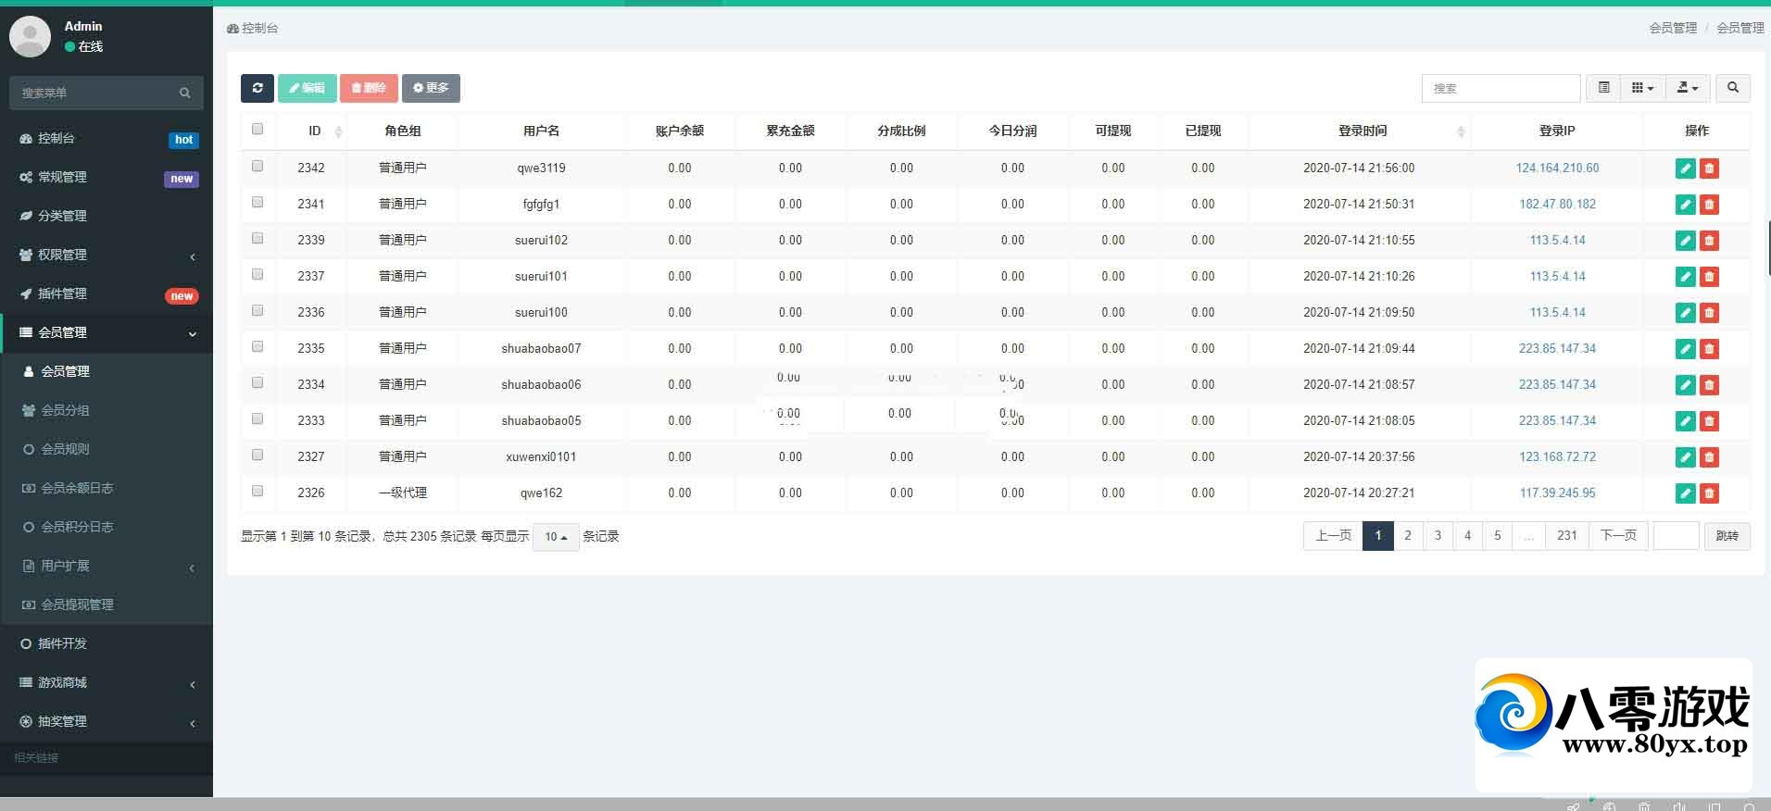Edit user shuabaobao07 record
Image resolution: width=1771 pixels, height=811 pixels.
[1685, 349]
